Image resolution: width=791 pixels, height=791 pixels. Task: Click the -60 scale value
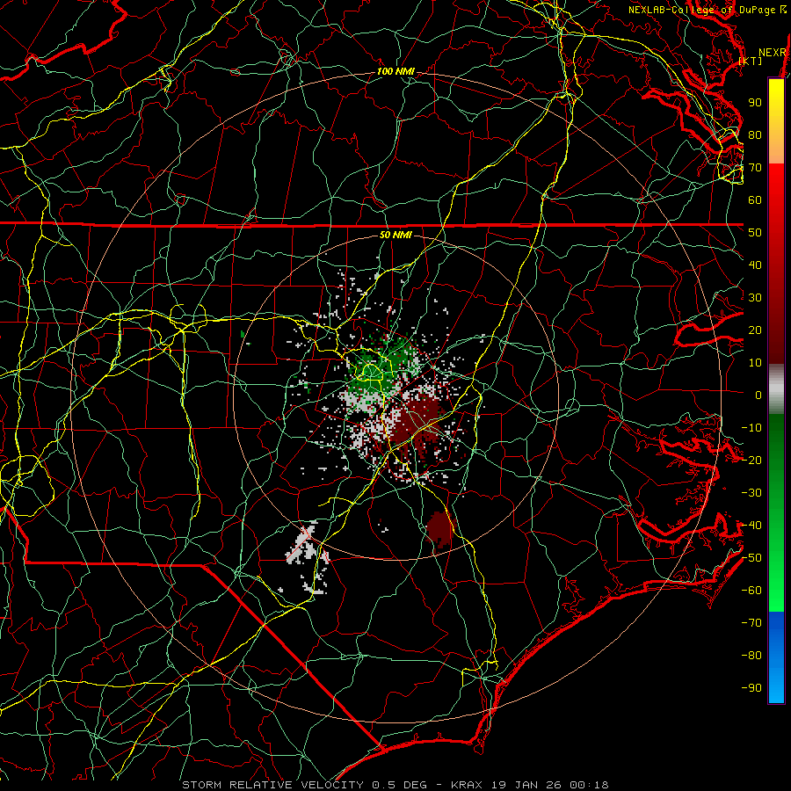click(x=751, y=591)
